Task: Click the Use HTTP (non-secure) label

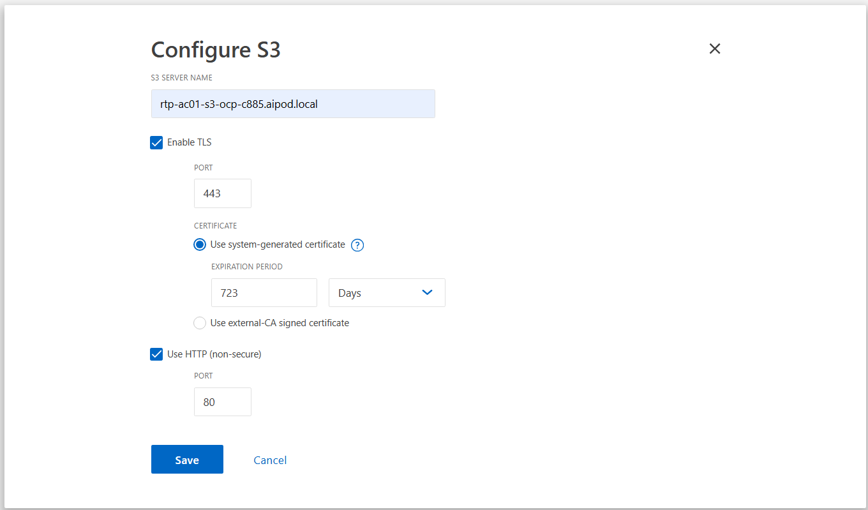Action: point(214,354)
